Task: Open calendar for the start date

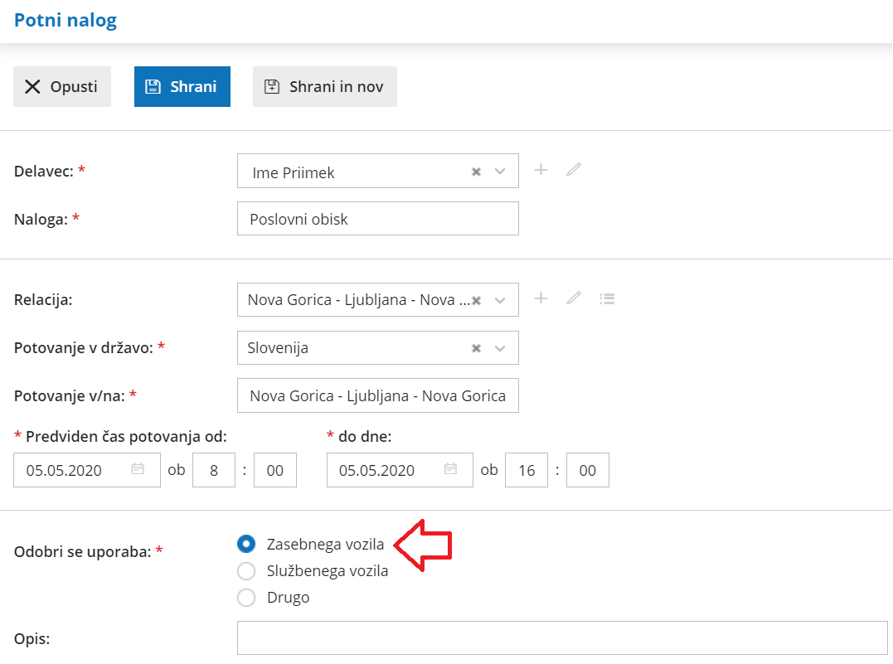Action: coord(138,469)
